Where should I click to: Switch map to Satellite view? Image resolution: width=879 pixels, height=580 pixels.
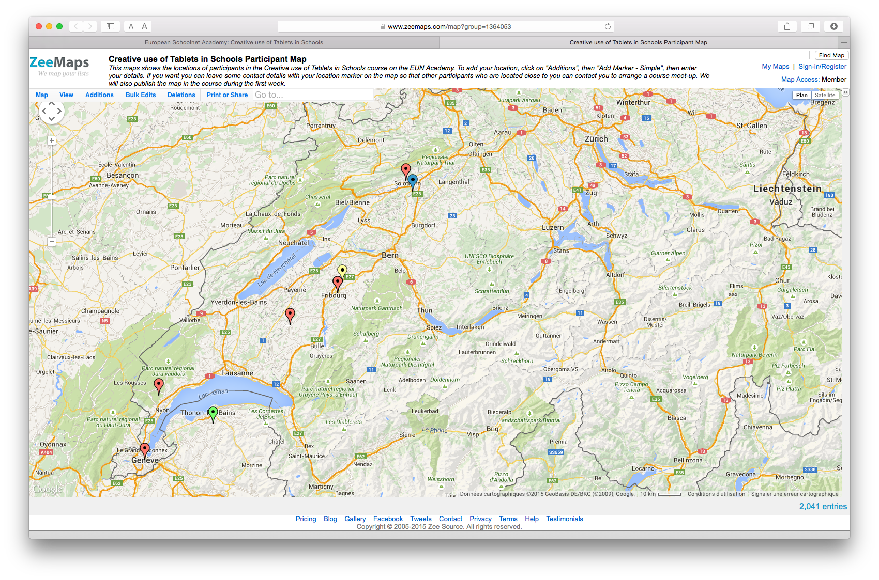coord(825,95)
